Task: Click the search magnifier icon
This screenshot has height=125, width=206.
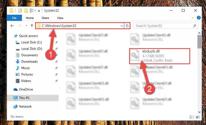Action: 194,26
